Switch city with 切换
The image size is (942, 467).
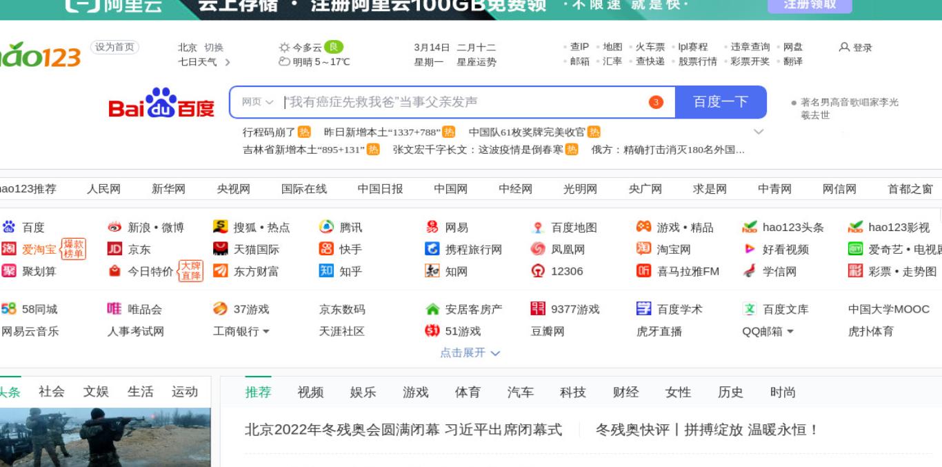tap(214, 48)
